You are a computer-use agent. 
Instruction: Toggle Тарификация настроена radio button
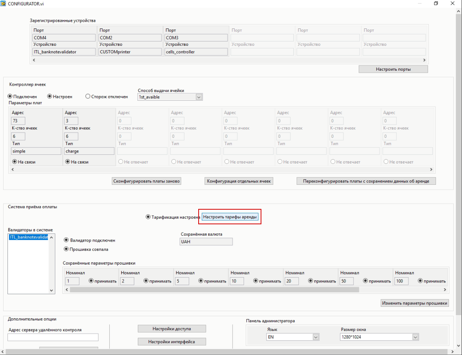coord(148,217)
